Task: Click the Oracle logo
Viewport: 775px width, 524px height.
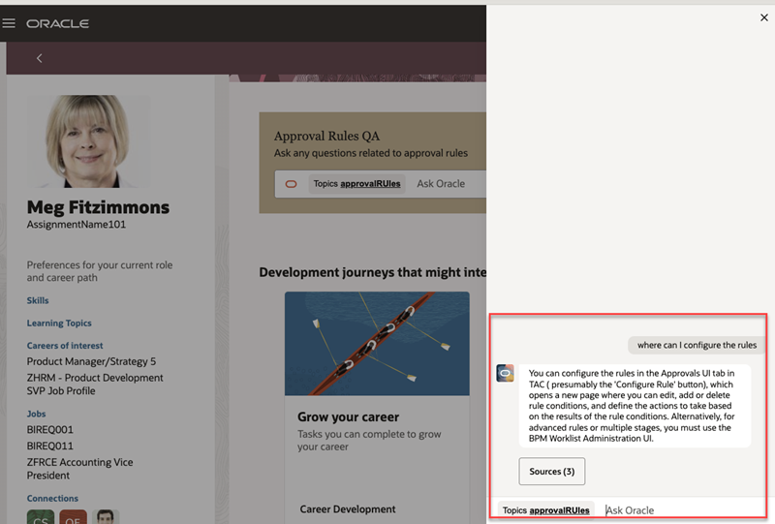Action: (x=57, y=23)
